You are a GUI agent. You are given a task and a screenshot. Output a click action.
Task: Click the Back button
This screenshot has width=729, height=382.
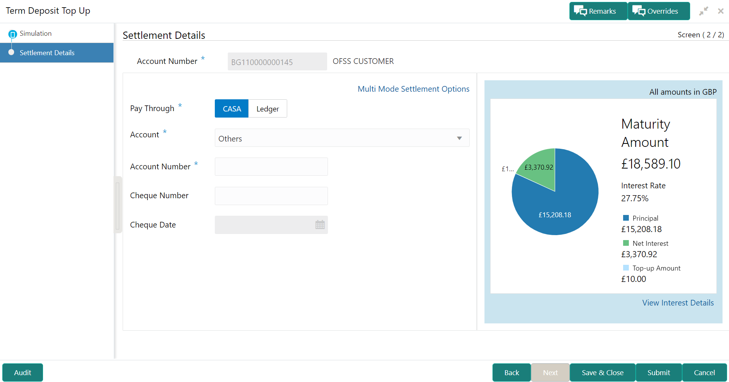tap(512, 372)
